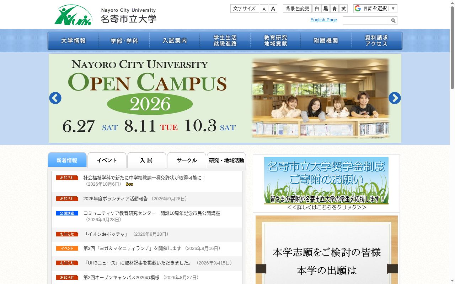The height and width of the screenshot is (284, 455).
Task: Open 第3回「ヨガ＆マタニティランチ」 event item
Action: (x=132, y=248)
